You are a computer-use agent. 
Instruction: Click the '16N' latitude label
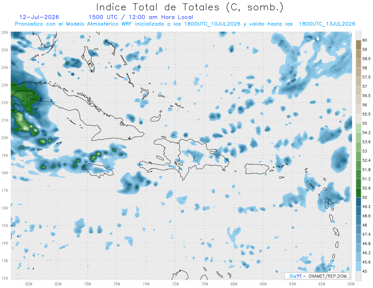[x=4, y=208]
